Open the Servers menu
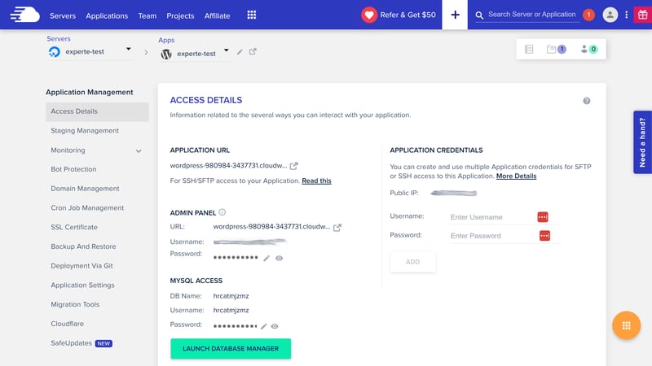This screenshot has height=366, width=652. point(63,15)
